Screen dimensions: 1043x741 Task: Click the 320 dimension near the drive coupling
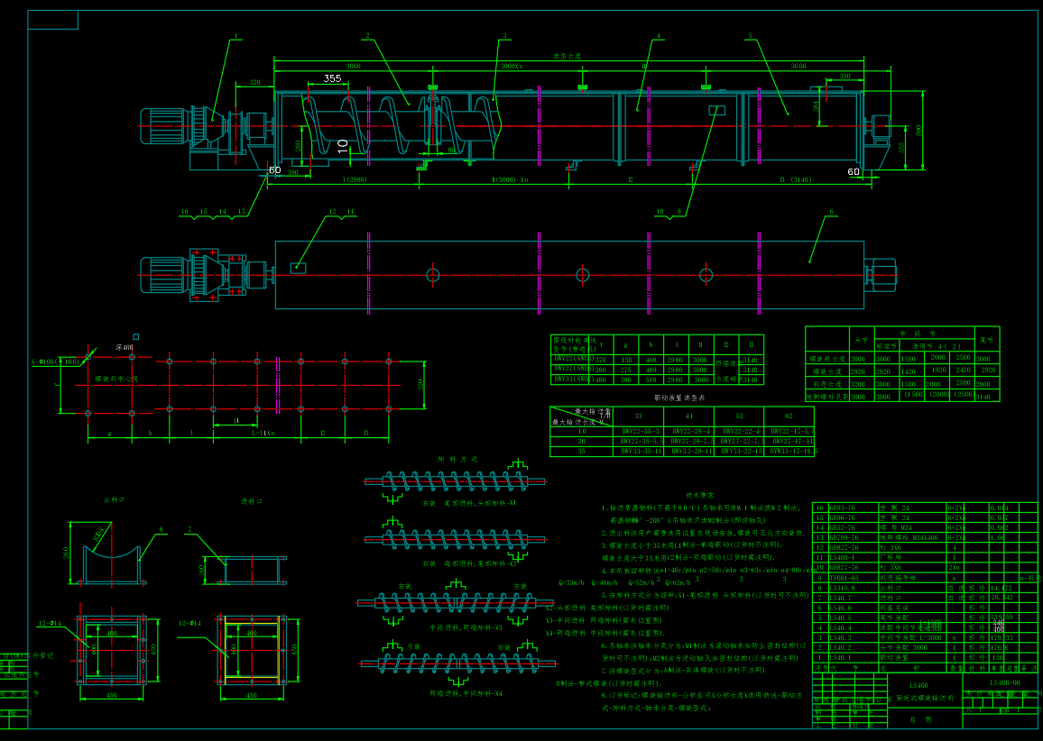coord(254,83)
